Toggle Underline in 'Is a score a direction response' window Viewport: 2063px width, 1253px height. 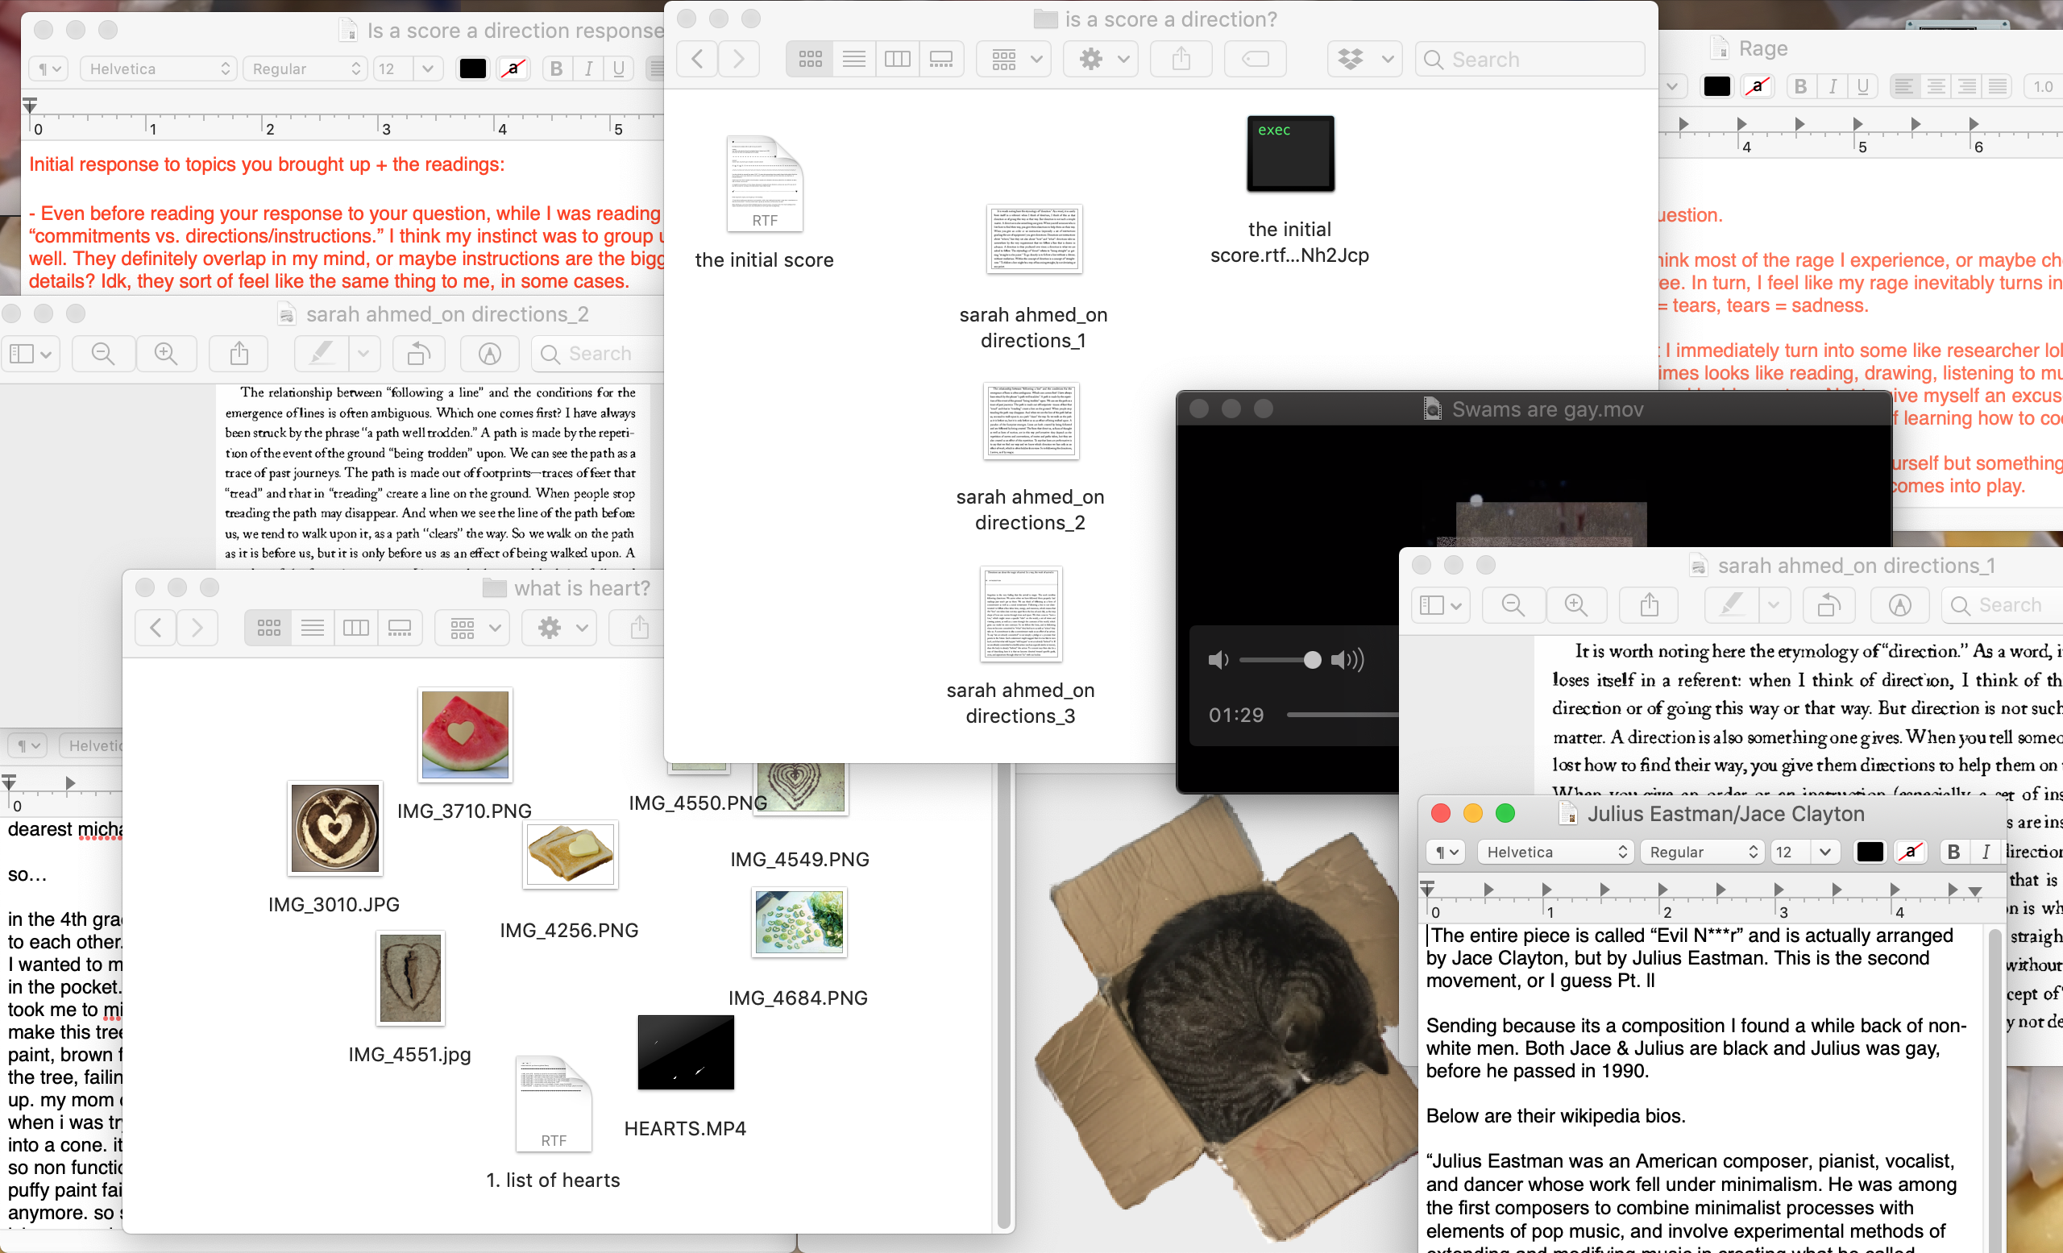click(x=619, y=68)
